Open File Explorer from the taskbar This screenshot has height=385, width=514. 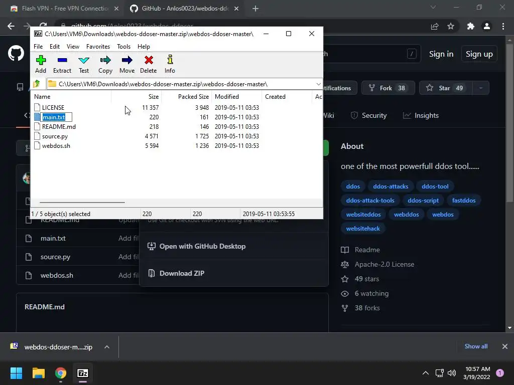tap(38, 373)
